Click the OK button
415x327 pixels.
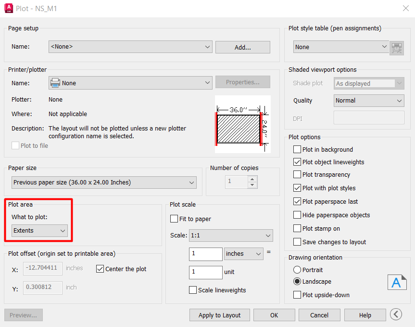point(274,315)
